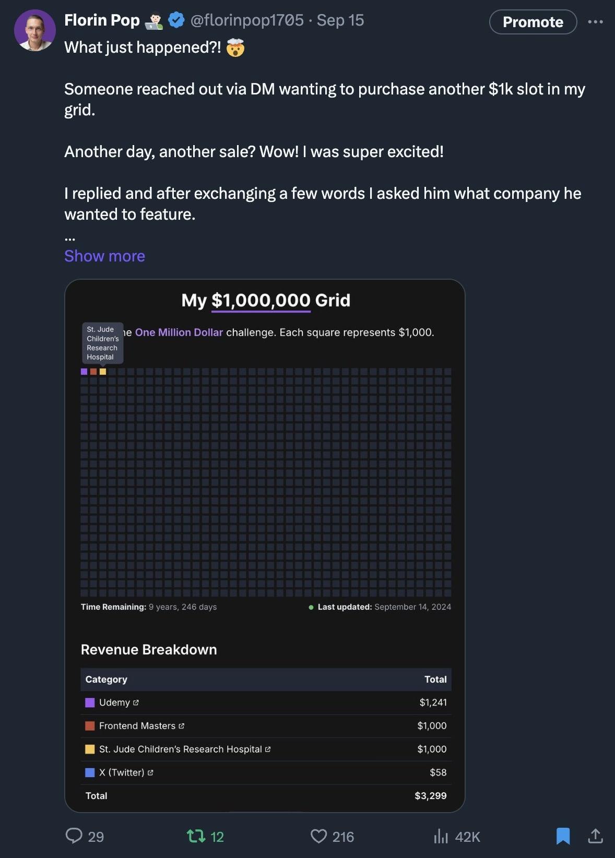Click the yellow St. Jude grid square

(103, 372)
